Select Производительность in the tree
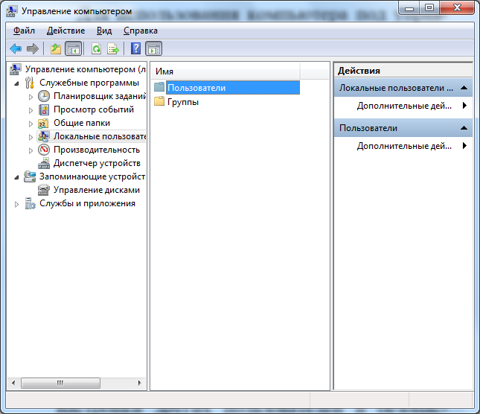 click(x=97, y=150)
